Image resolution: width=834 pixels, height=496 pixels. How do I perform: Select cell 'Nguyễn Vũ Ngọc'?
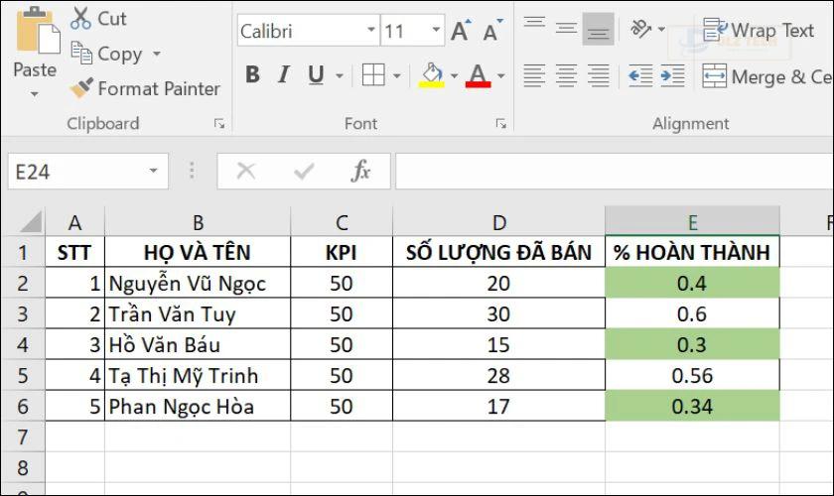tap(198, 283)
